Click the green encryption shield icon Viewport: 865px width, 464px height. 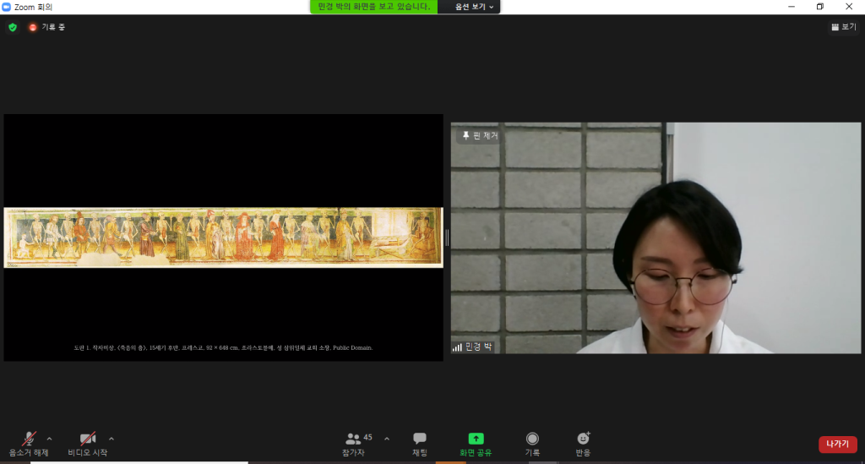coord(13,27)
